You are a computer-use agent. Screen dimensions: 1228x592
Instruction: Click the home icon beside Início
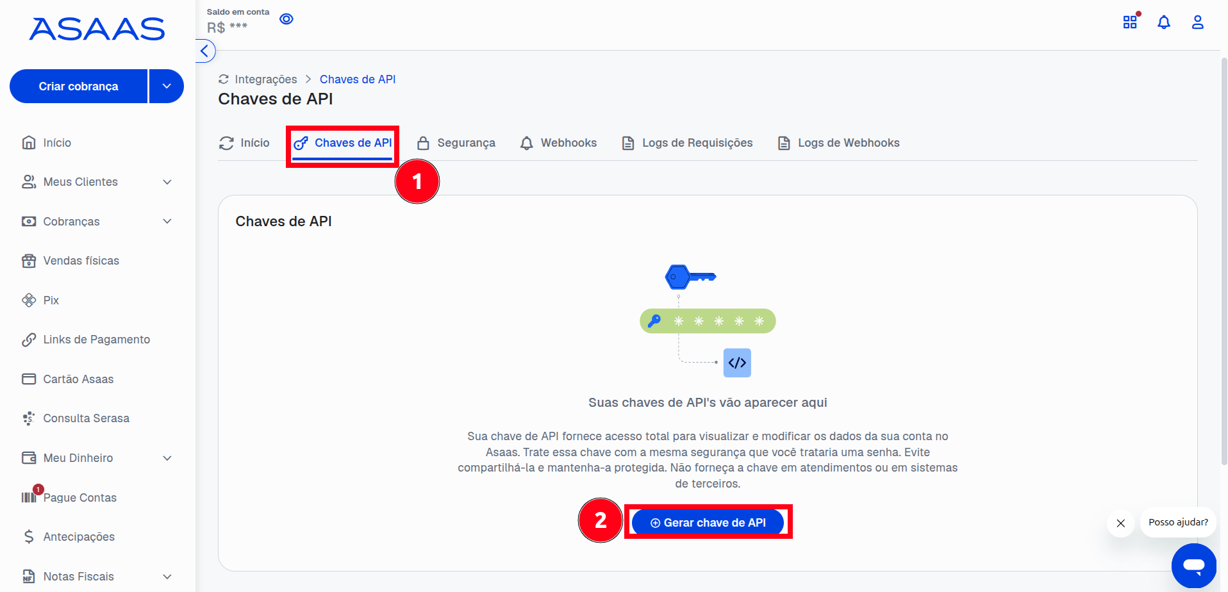[x=29, y=142]
